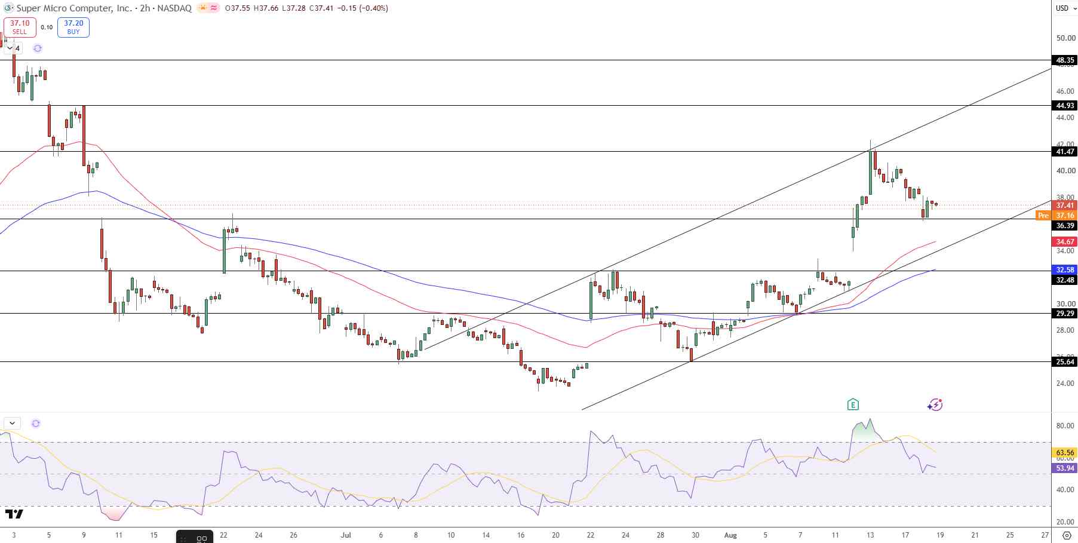This screenshot has width=1078, height=543.
Task: Click the refresh icon beside the indicator count
Action: 38,48
